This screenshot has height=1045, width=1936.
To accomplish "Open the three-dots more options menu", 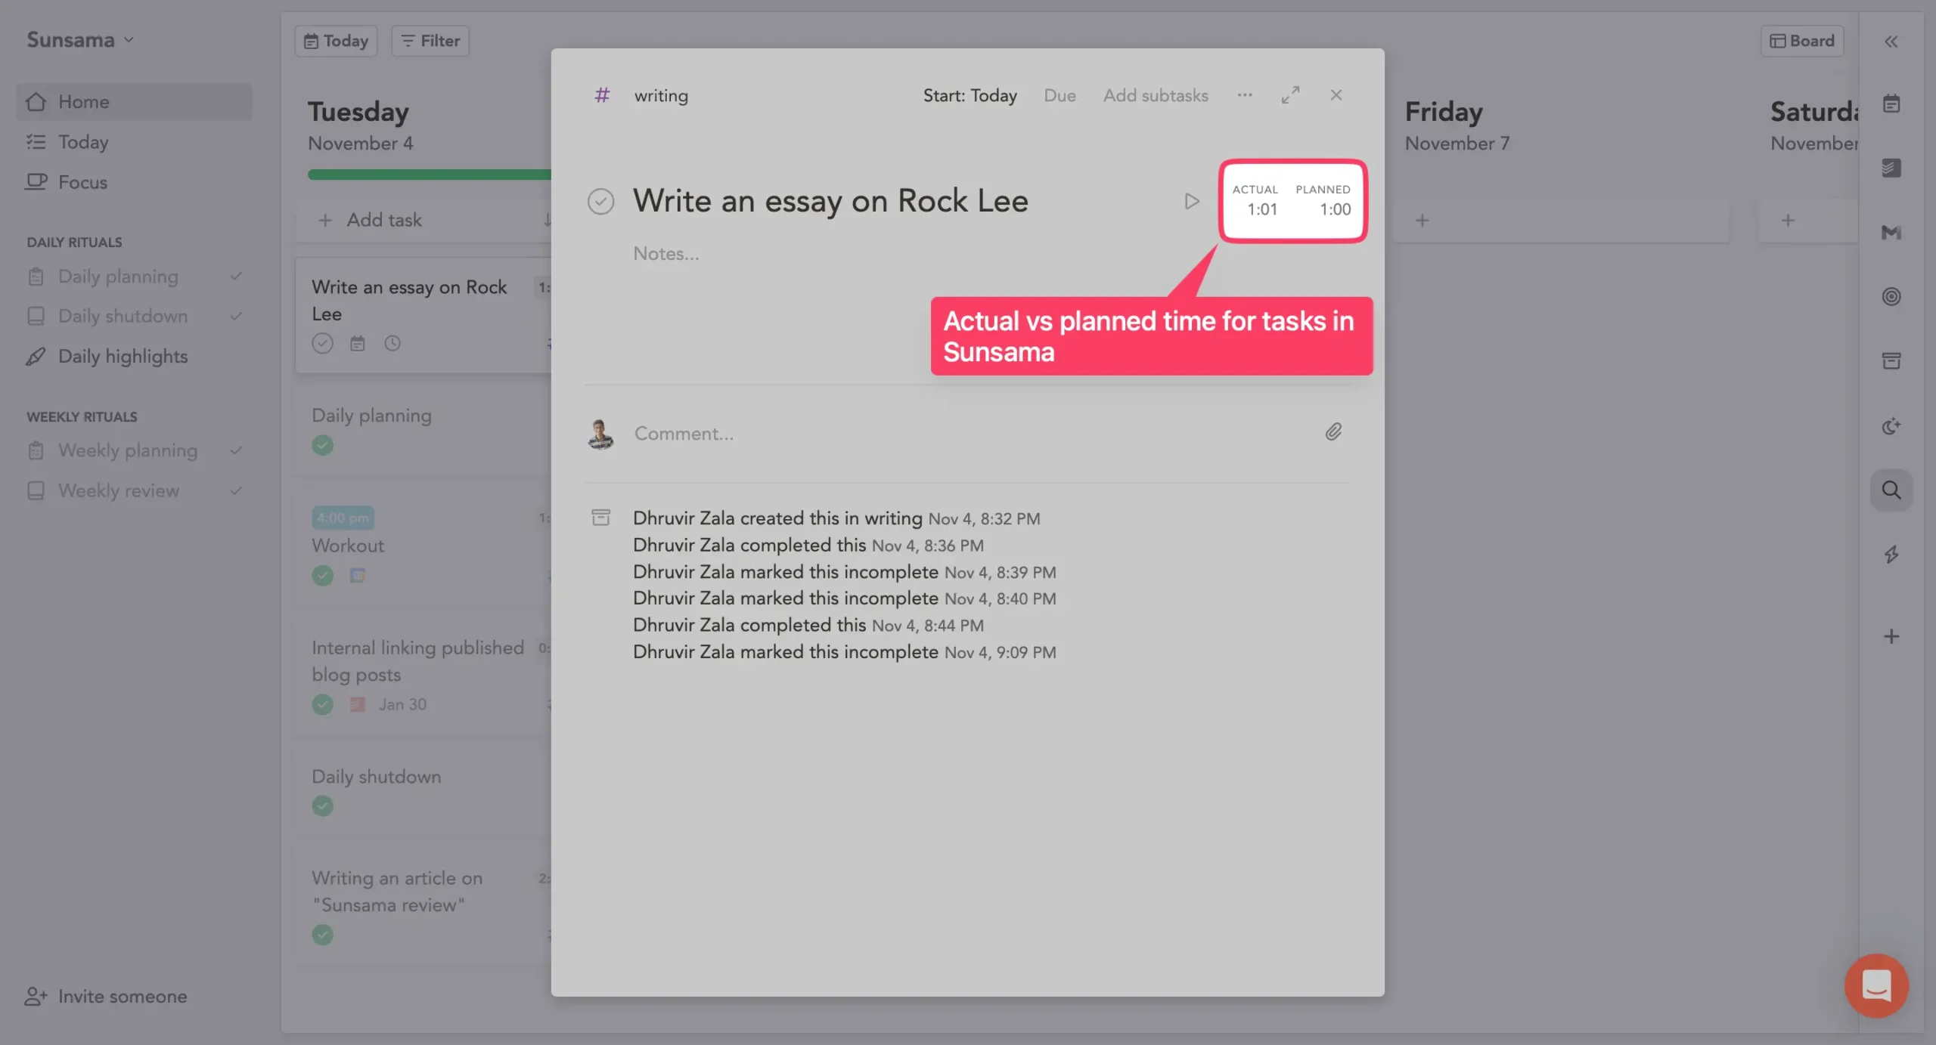I will [1245, 95].
